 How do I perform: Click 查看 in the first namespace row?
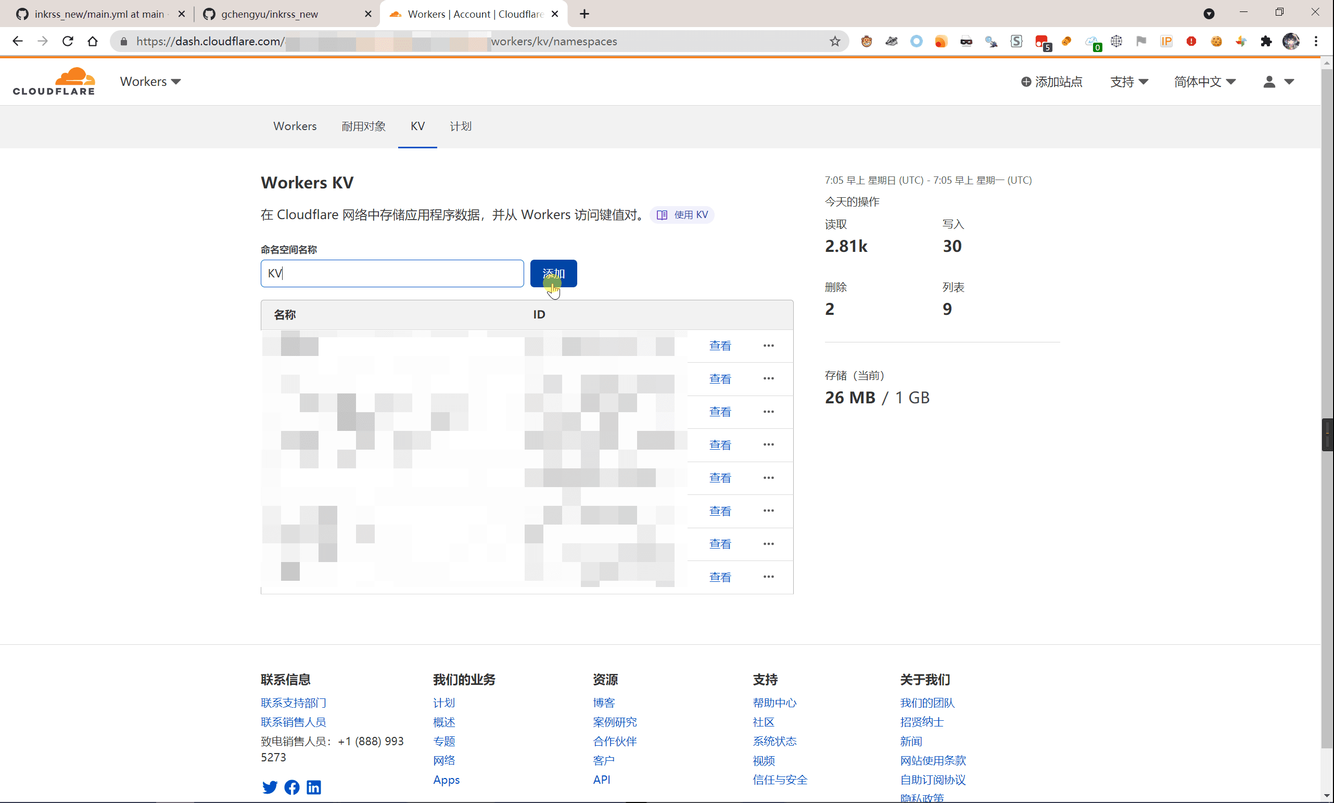(x=720, y=345)
